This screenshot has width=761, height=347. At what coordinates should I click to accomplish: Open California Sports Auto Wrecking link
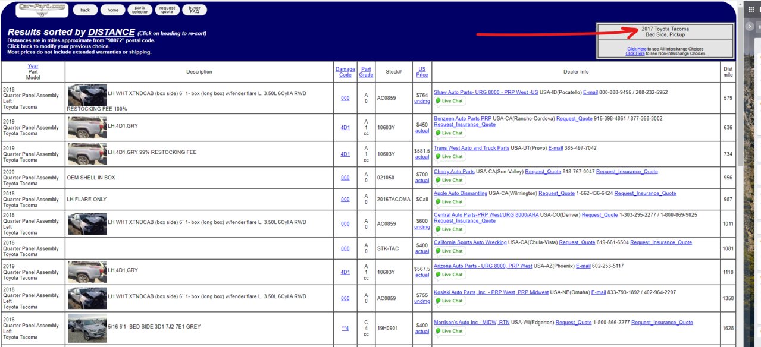(470, 242)
